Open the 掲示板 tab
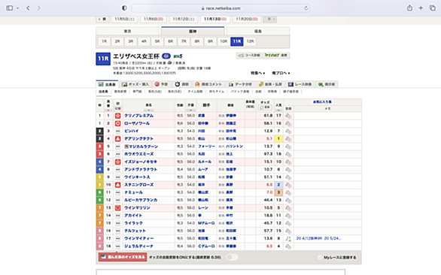The width and height of the screenshot is (441, 275). [x=327, y=84]
